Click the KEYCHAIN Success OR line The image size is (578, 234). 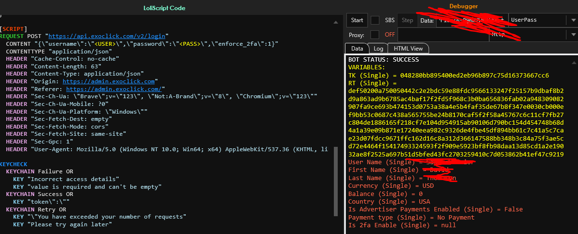[40, 194]
